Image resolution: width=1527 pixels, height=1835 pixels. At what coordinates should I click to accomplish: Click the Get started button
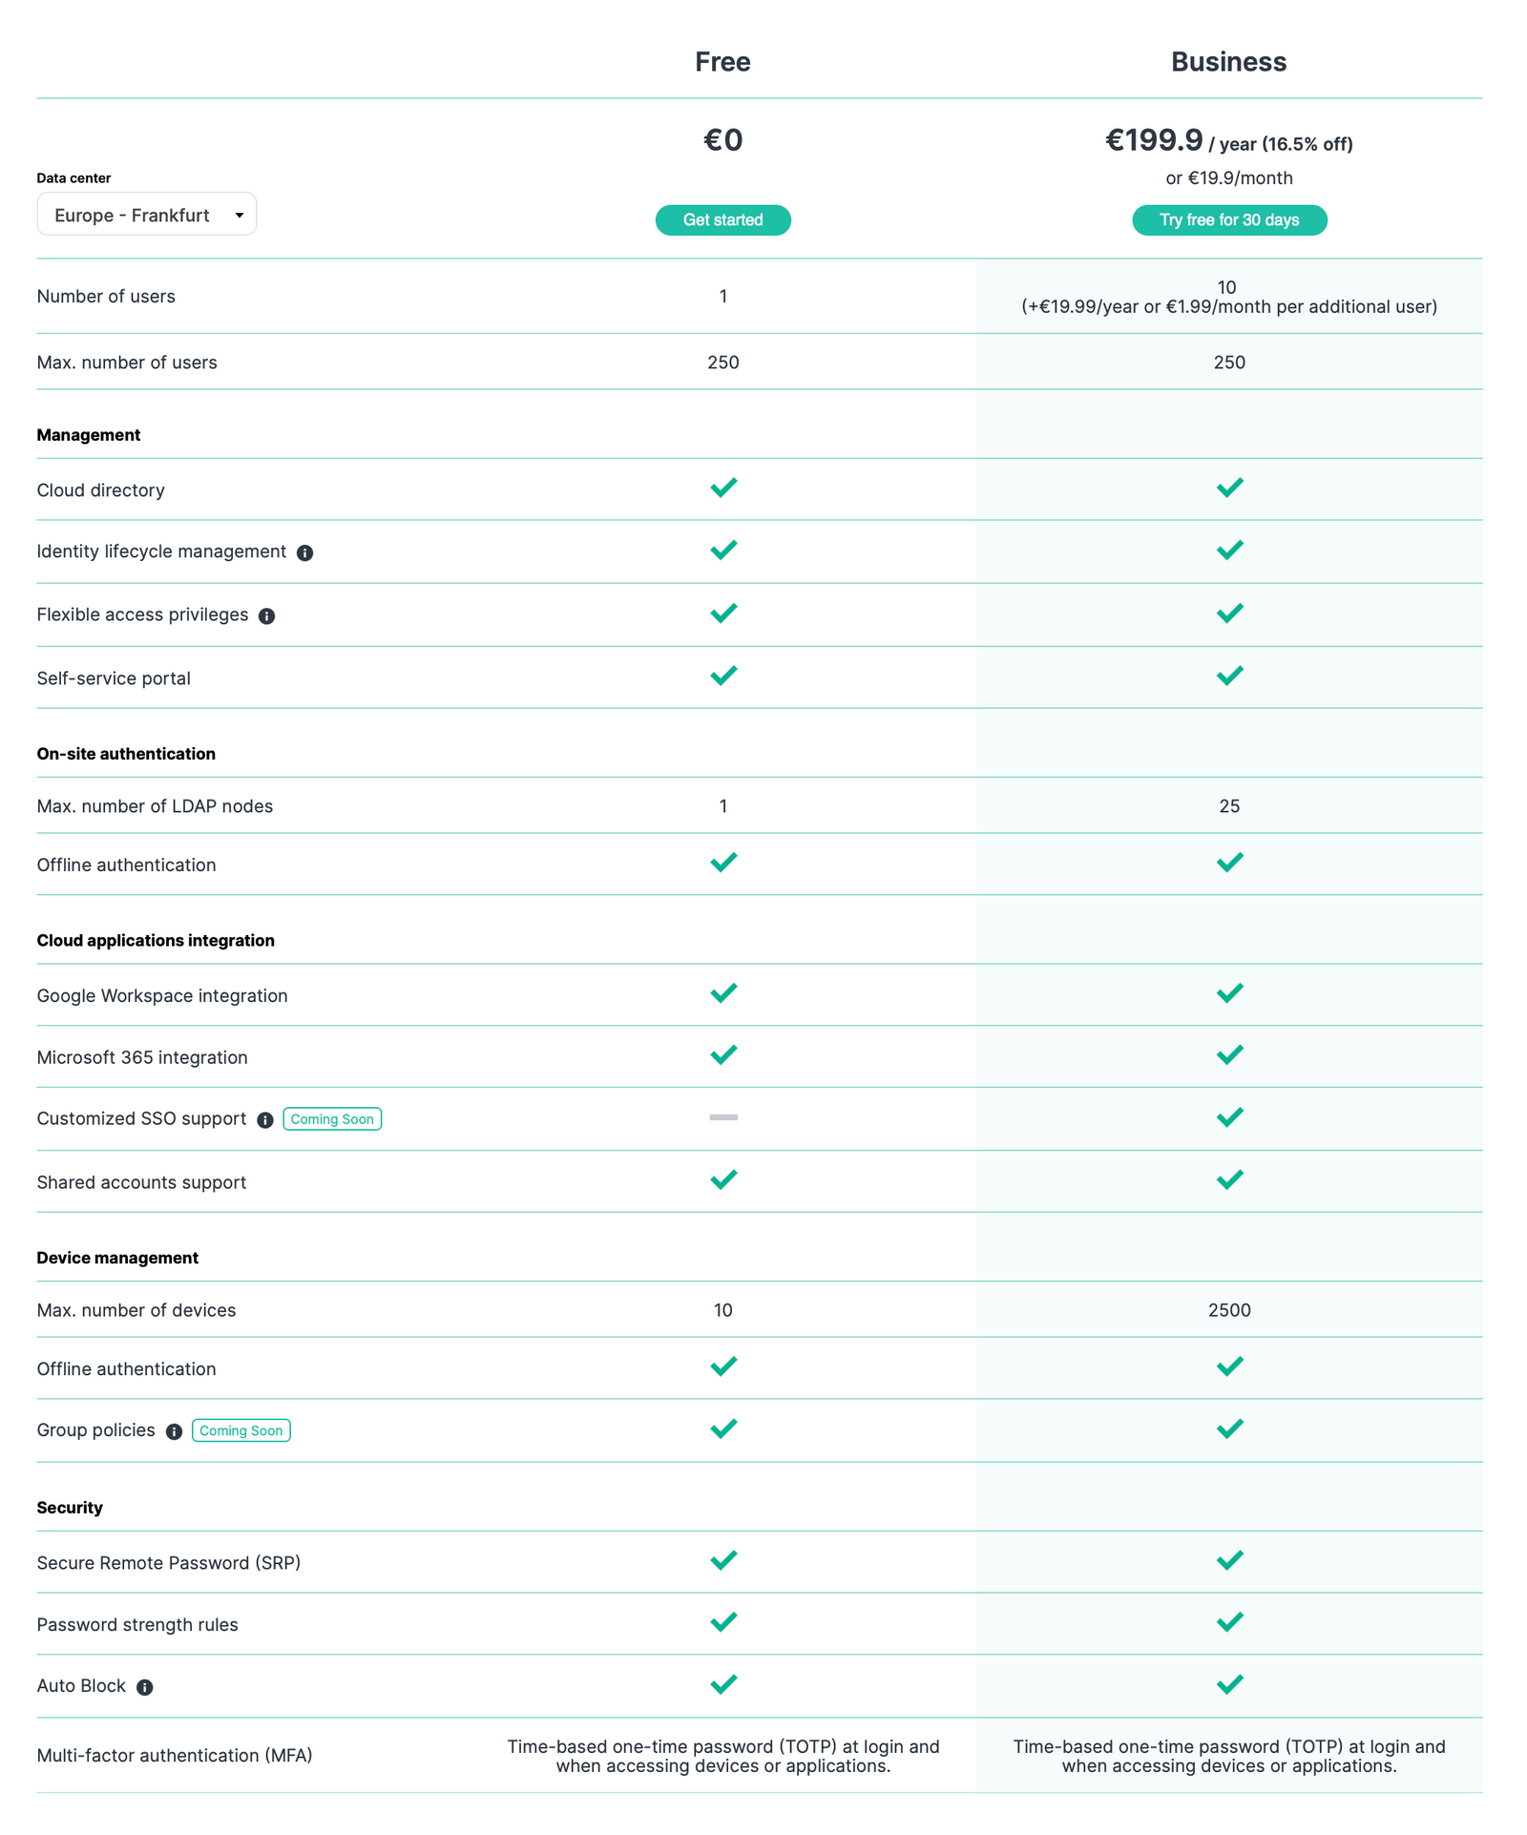coord(722,220)
